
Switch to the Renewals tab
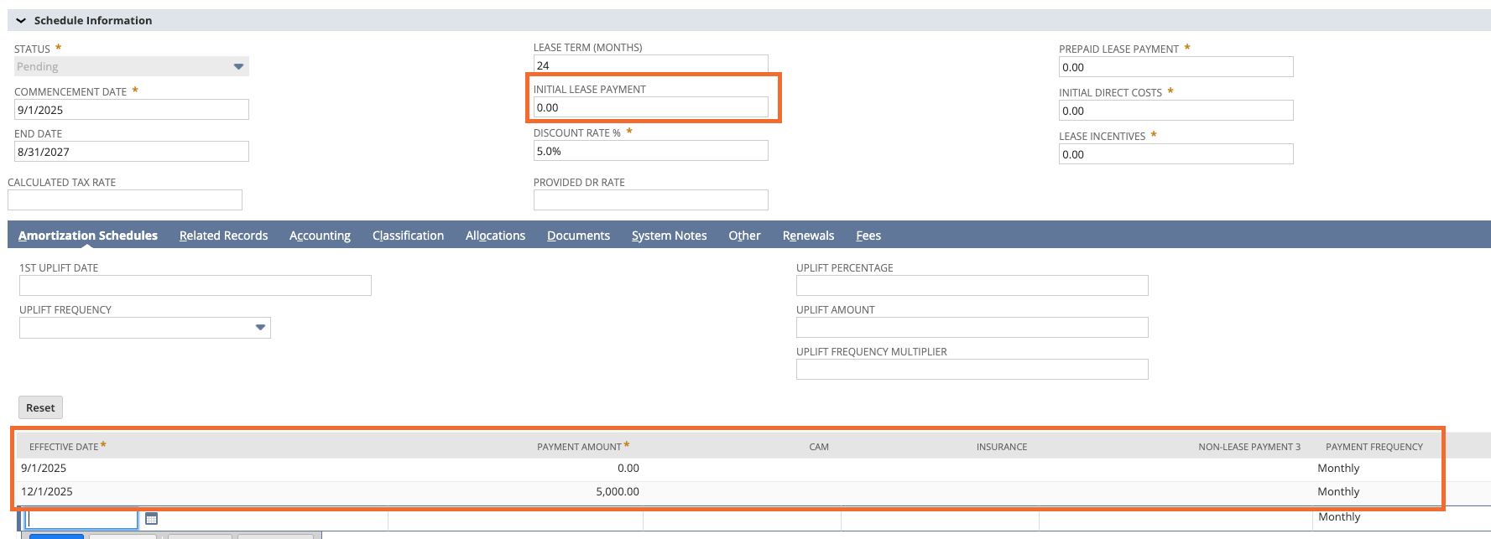(808, 236)
